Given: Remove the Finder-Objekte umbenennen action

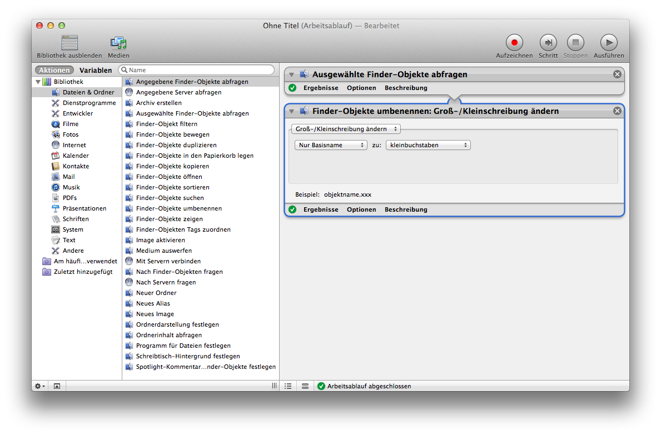Looking at the screenshot, I should (x=617, y=111).
